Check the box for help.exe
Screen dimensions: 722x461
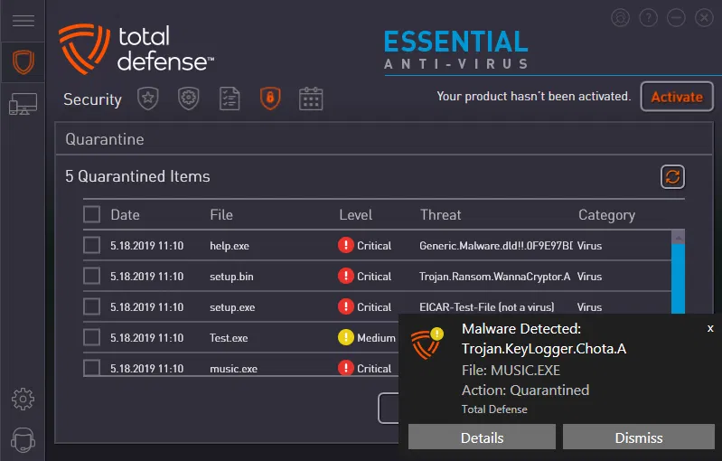(91, 245)
